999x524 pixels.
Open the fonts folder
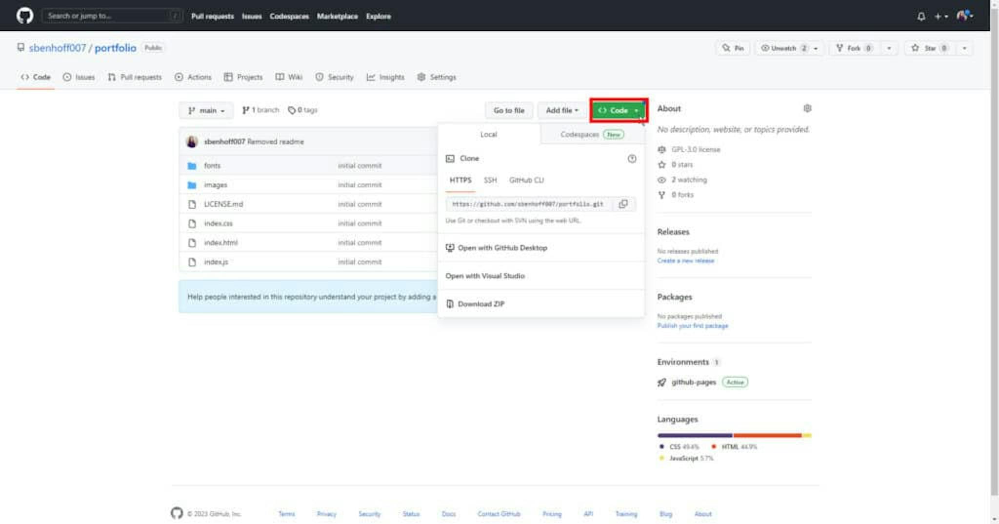[x=212, y=166]
